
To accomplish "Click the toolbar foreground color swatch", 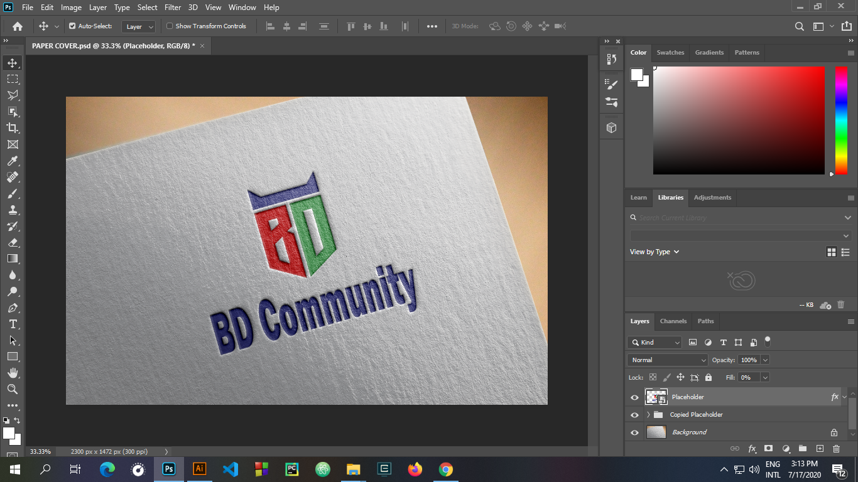I will 8,433.
